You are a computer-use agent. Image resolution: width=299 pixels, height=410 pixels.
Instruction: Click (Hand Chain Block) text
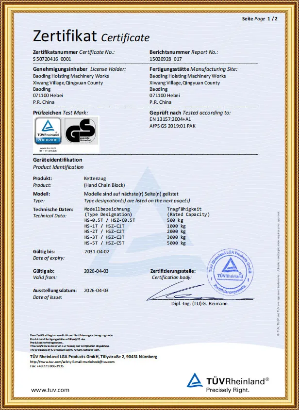tap(104, 185)
